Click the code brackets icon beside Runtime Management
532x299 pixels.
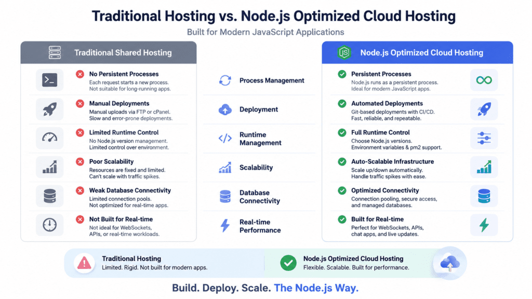tap(225, 138)
